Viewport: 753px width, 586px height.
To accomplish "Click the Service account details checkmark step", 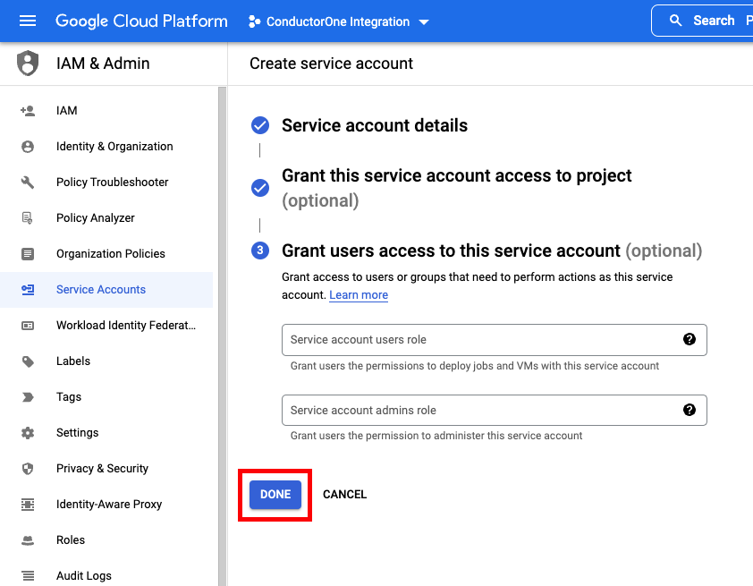I will click(x=260, y=125).
